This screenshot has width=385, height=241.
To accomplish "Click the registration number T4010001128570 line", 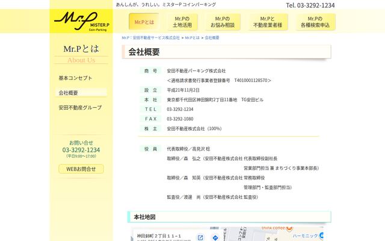I will coord(219,80).
